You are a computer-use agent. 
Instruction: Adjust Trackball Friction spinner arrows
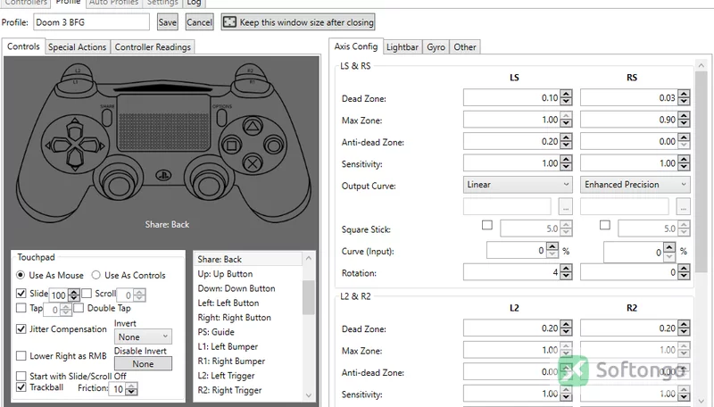(x=131, y=389)
